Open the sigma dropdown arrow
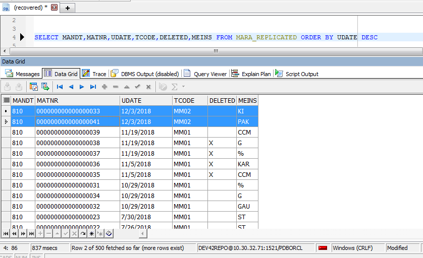The height and width of the screenshot is (258, 423). pos(184,87)
